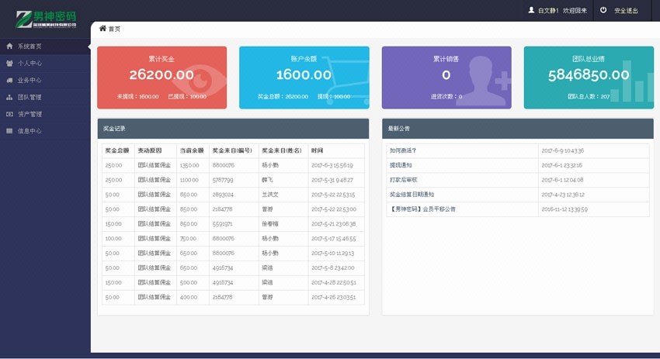
Task: Click the 男神密码 company logo
Action: tap(47, 19)
